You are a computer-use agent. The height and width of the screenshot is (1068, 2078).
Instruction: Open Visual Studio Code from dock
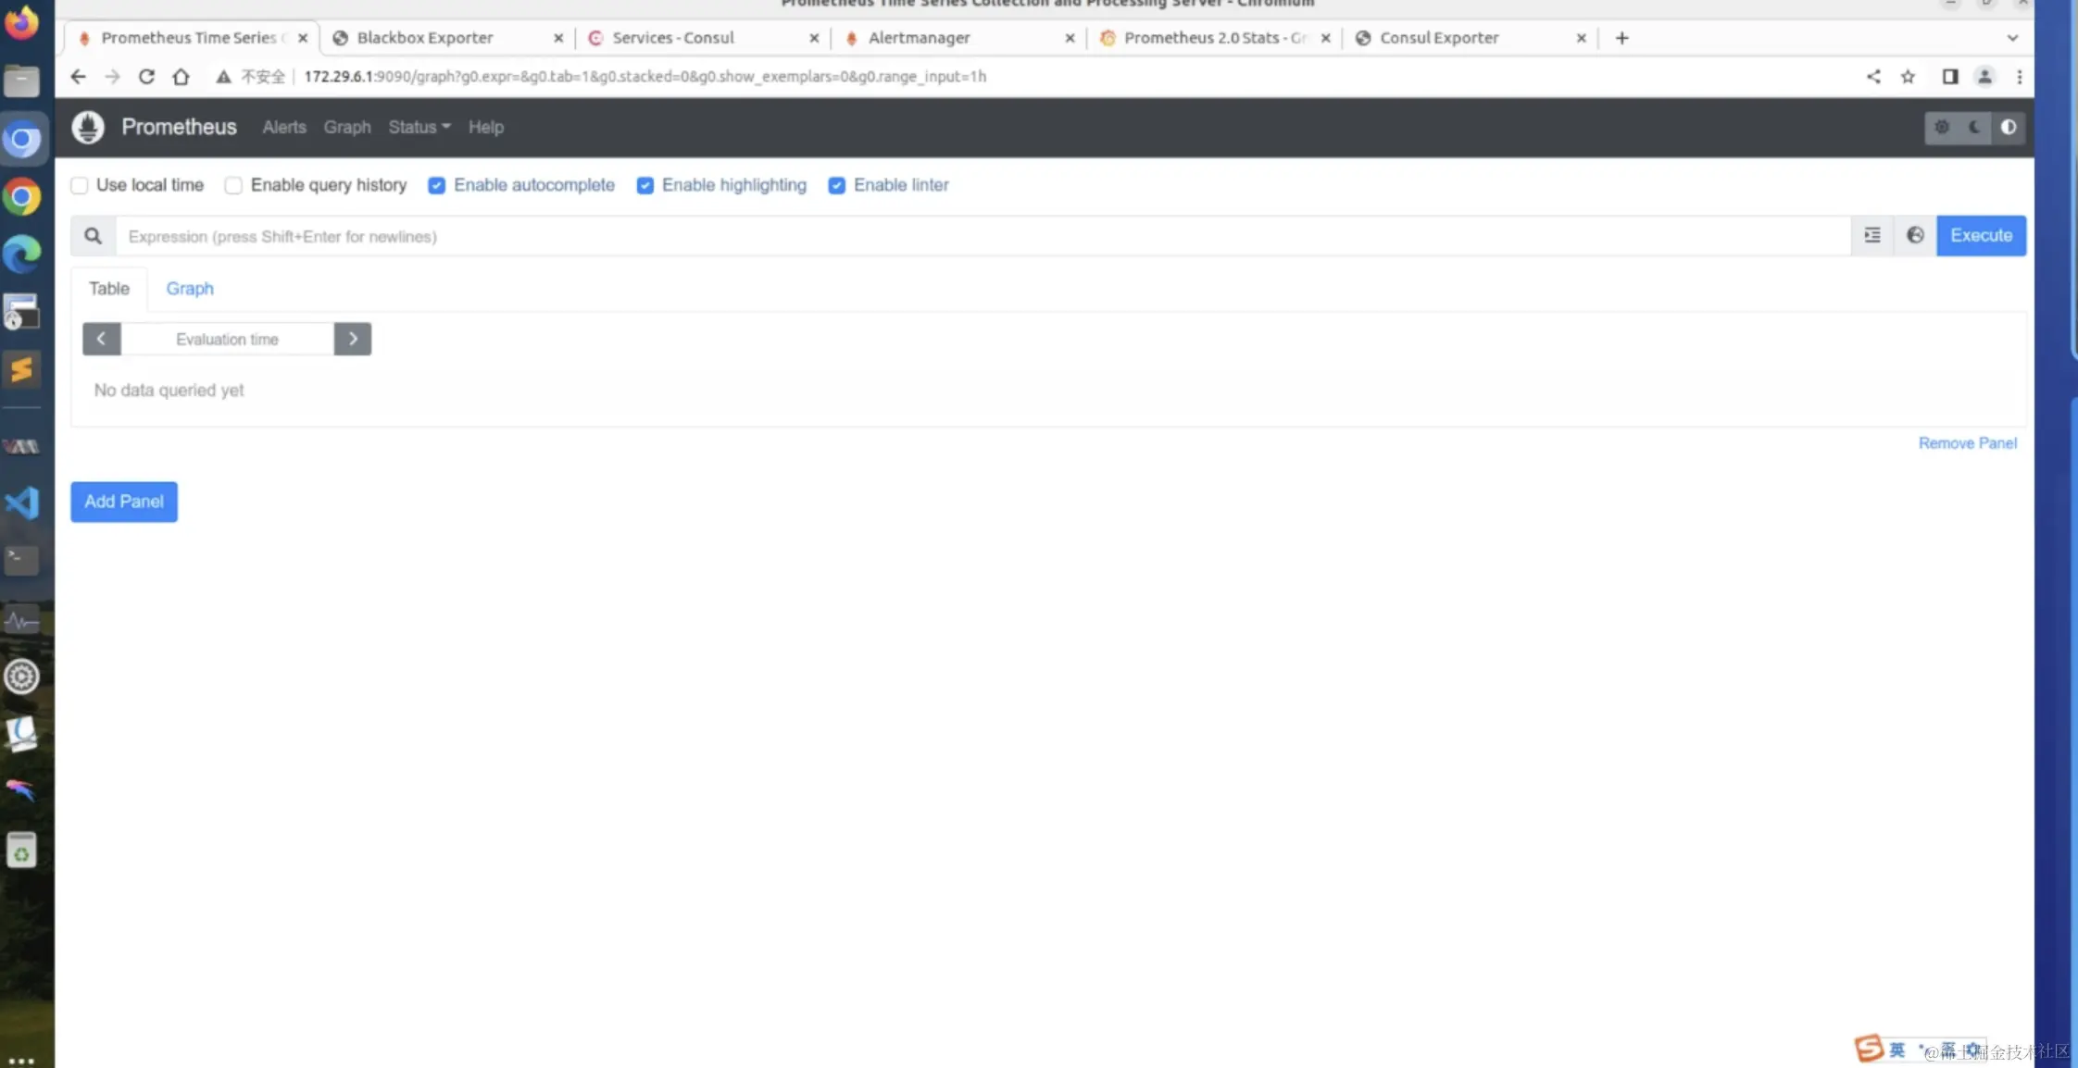click(22, 503)
